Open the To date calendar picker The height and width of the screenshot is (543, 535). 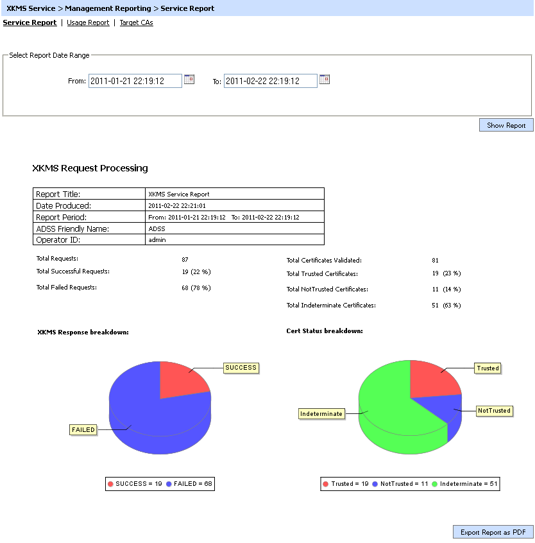pyautogui.click(x=325, y=80)
